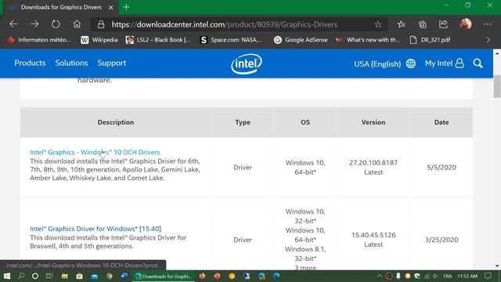
Task: Open the 11:53 AM clock
Action: pyautogui.click(x=467, y=276)
